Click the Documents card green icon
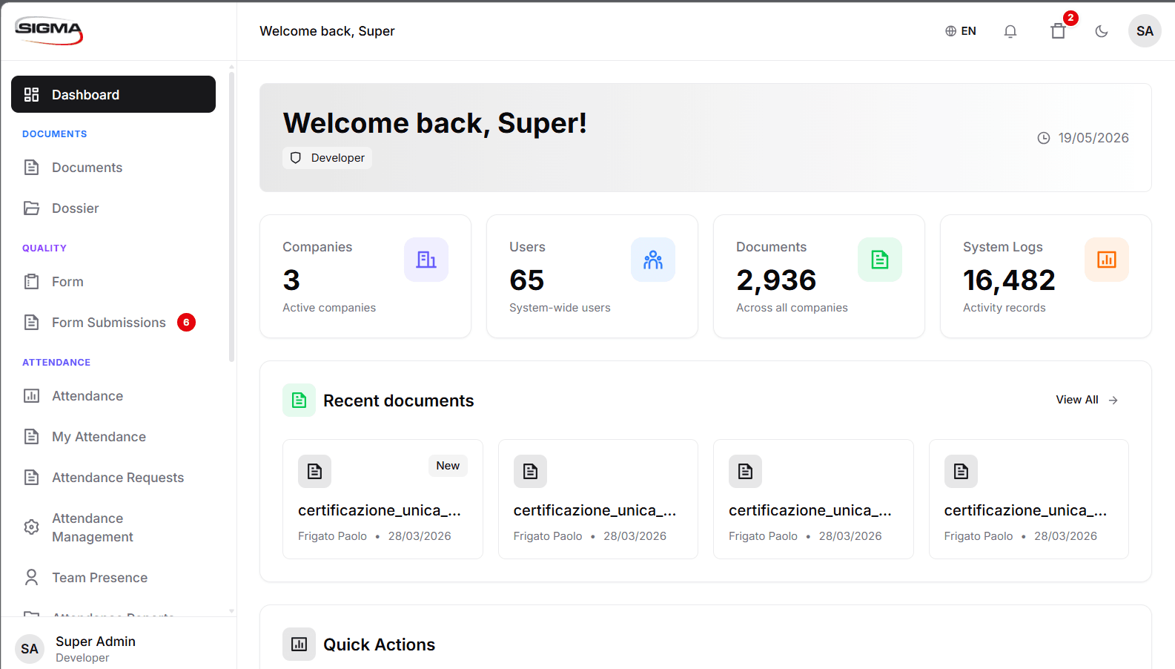The image size is (1175, 669). tap(880, 260)
